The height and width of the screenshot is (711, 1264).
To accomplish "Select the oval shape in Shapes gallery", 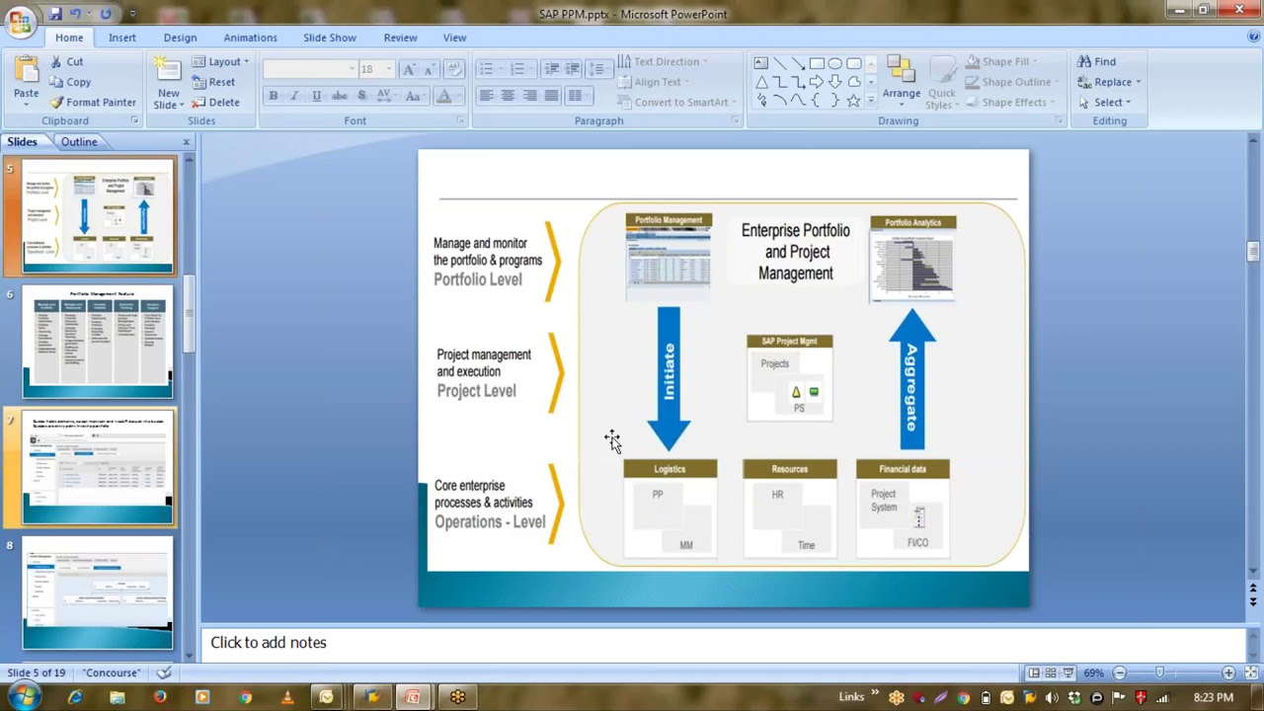I will coord(835,63).
